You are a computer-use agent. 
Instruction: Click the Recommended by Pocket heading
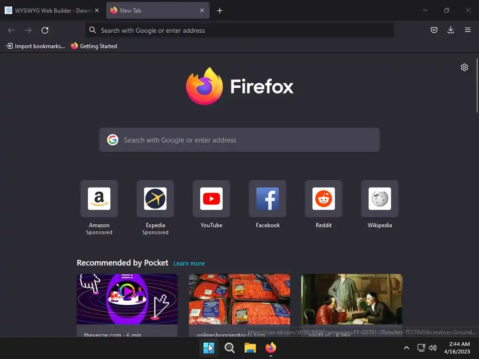point(123,263)
